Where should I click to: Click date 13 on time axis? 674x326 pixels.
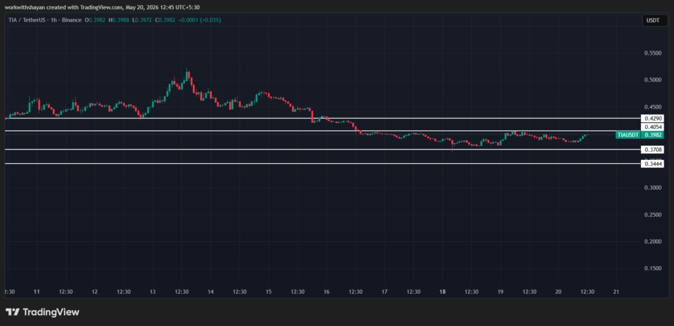(153, 292)
